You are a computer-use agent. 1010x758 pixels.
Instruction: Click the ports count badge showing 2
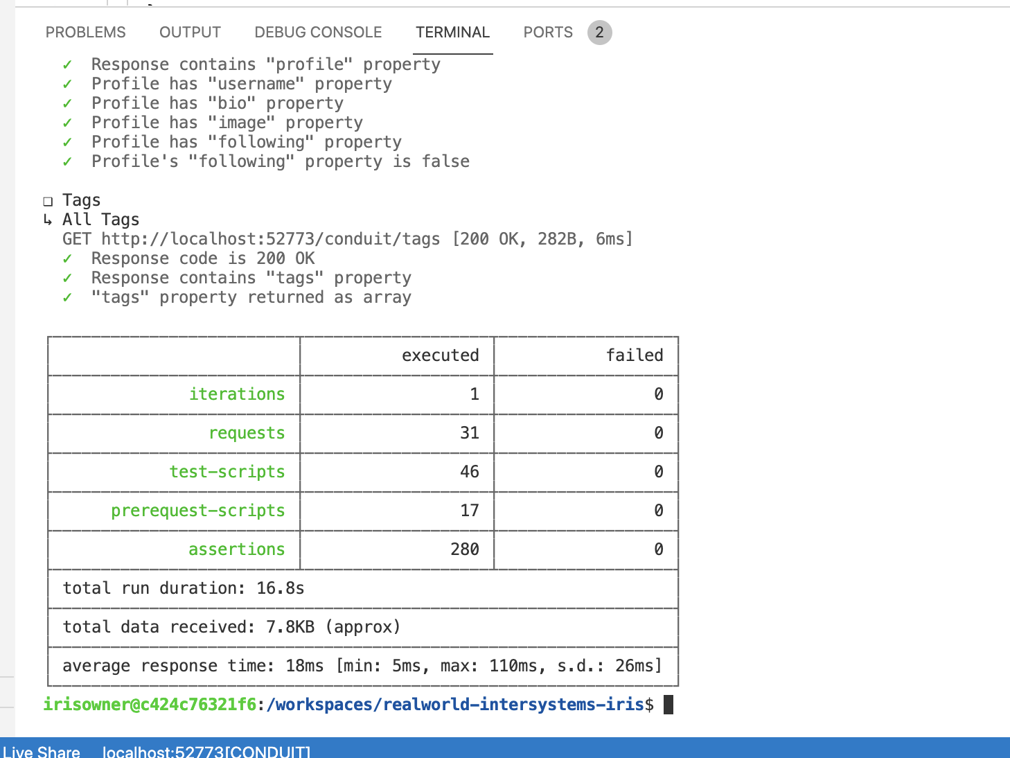tap(599, 33)
